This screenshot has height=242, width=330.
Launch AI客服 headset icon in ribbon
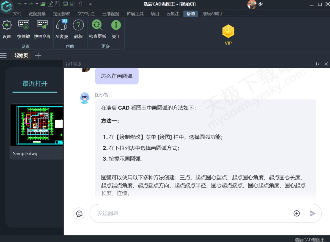62,25
